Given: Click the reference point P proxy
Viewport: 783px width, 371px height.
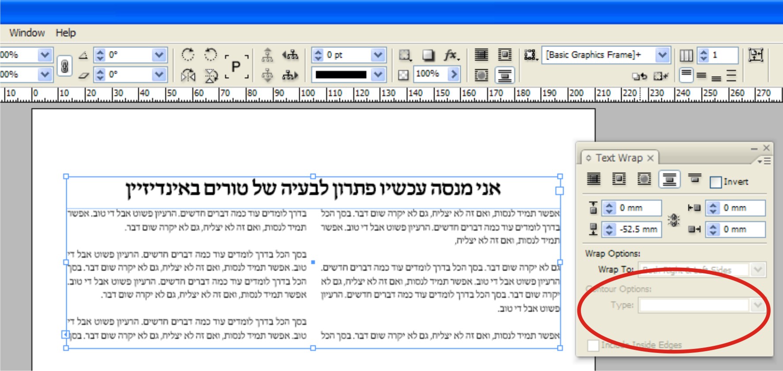Looking at the screenshot, I should pos(236,66).
